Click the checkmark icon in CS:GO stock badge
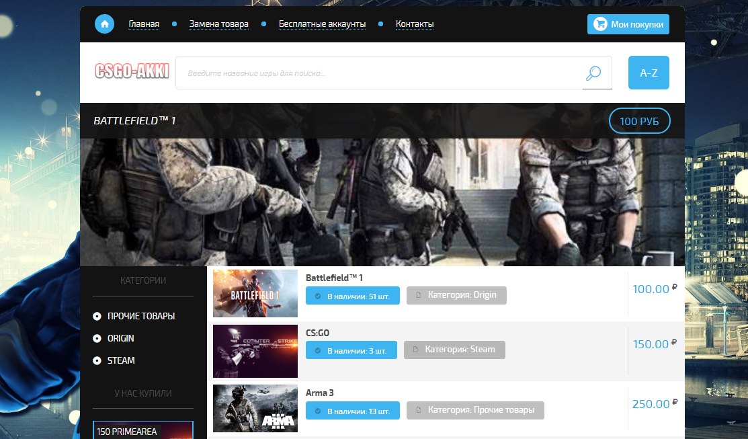This screenshot has height=439, width=748. pos(318,351)
